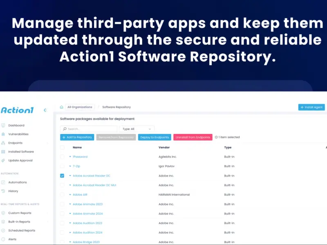The image size is (327, 245).
Task: Open the Installed Software menu item
Action: click(21, 151)
